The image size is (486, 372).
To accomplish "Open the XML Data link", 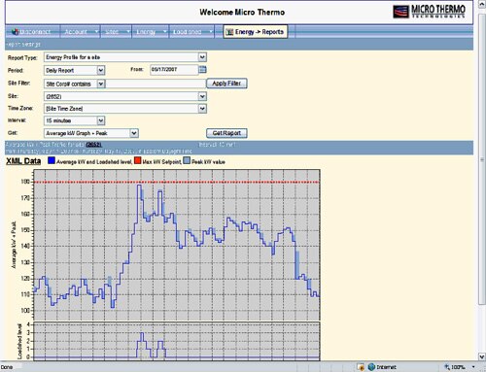I will pos(23,161).
